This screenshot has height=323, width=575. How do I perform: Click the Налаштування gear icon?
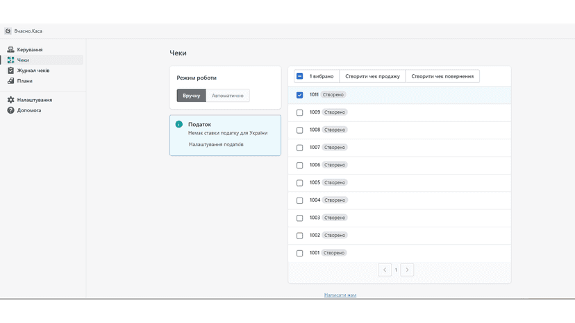click(x=10, y=100)
